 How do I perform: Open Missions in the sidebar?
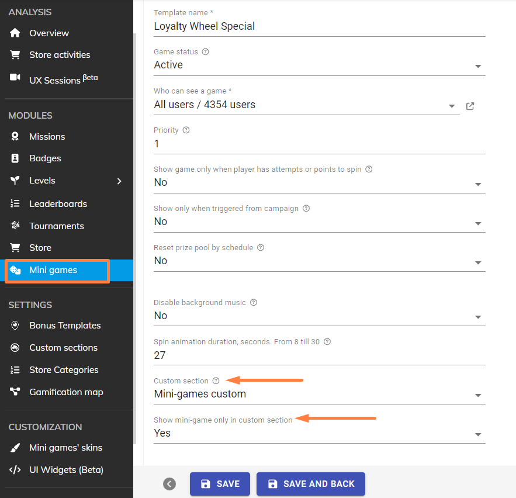coord(47,137)
